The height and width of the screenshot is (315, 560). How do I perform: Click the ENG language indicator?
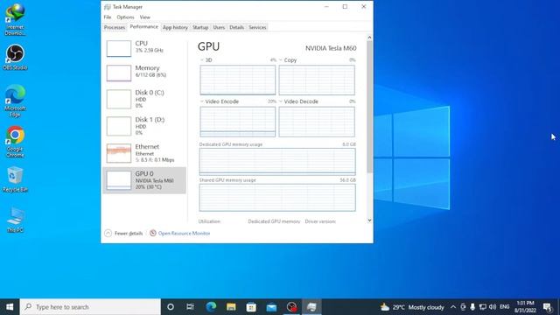pyautogui.click(x=505, y=307)
